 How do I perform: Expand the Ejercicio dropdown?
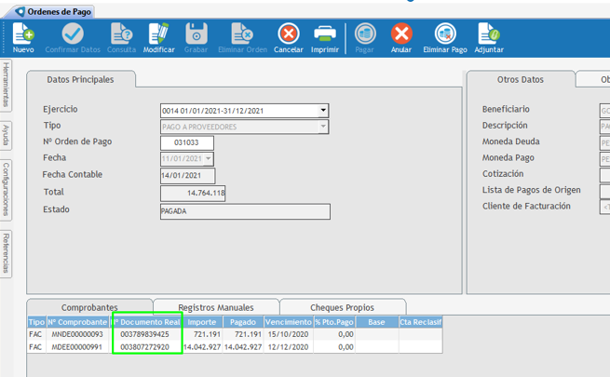click(x=323, y=111)
